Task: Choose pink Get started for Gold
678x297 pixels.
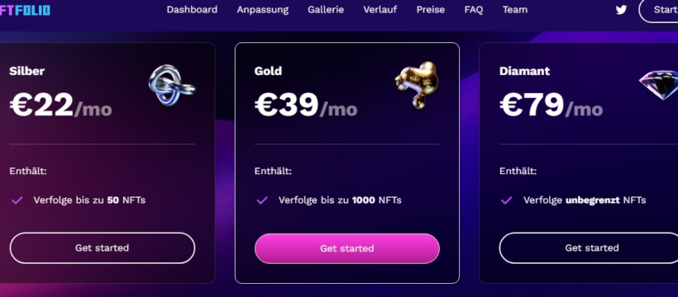Action: pos(346,248)
